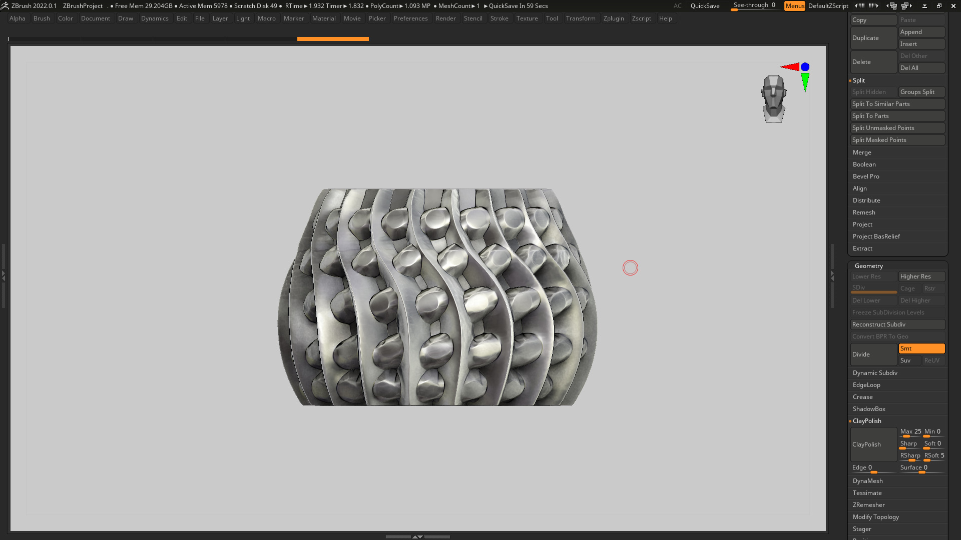Collapse the Geometry palette header
This screenshot has height=540, width=961.
869,266
